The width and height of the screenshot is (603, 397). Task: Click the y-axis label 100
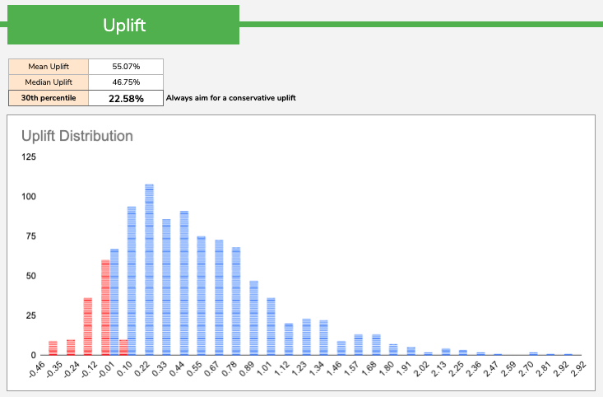click(x=29, y=196)
